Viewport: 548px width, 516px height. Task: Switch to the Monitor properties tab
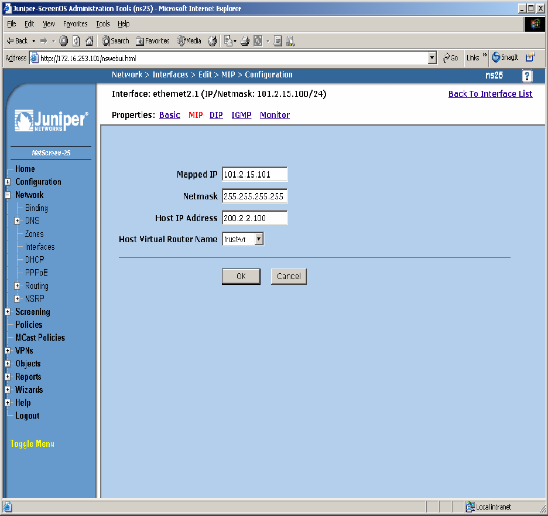(275, 115)
